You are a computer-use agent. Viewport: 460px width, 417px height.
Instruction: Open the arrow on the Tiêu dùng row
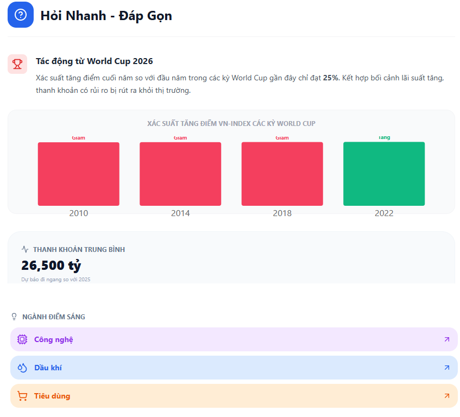446,396
